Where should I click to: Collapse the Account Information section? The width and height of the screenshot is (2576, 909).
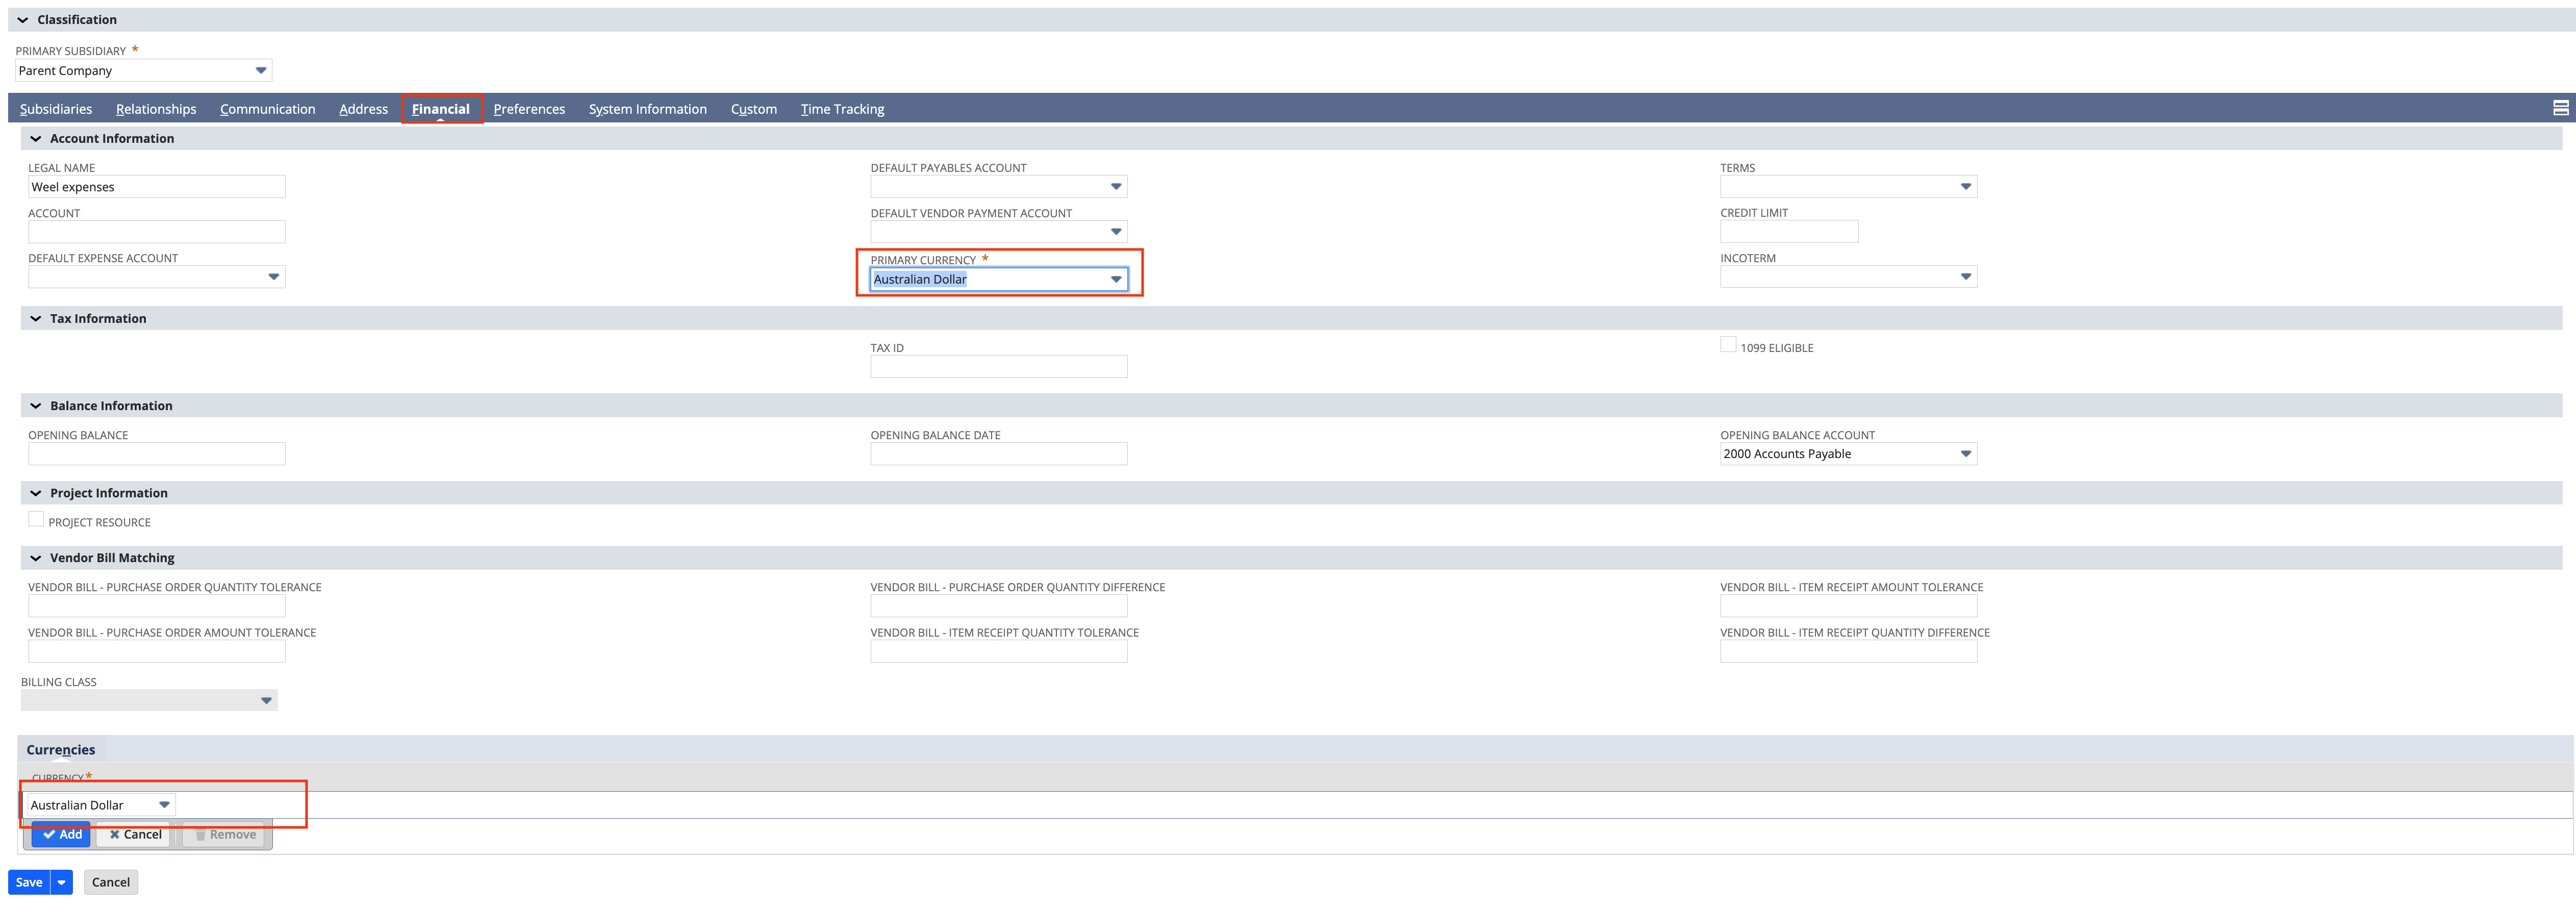[36, 139]
